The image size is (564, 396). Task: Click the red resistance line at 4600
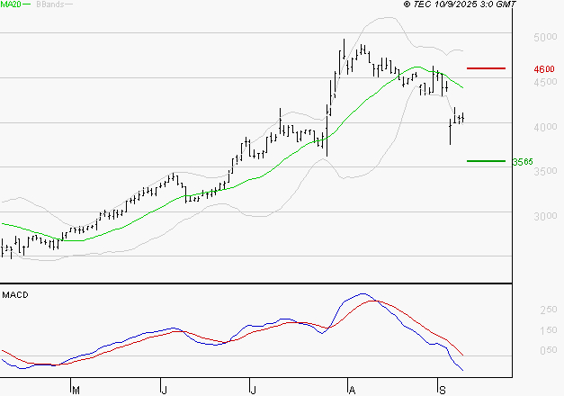click(x=486, y=68)
